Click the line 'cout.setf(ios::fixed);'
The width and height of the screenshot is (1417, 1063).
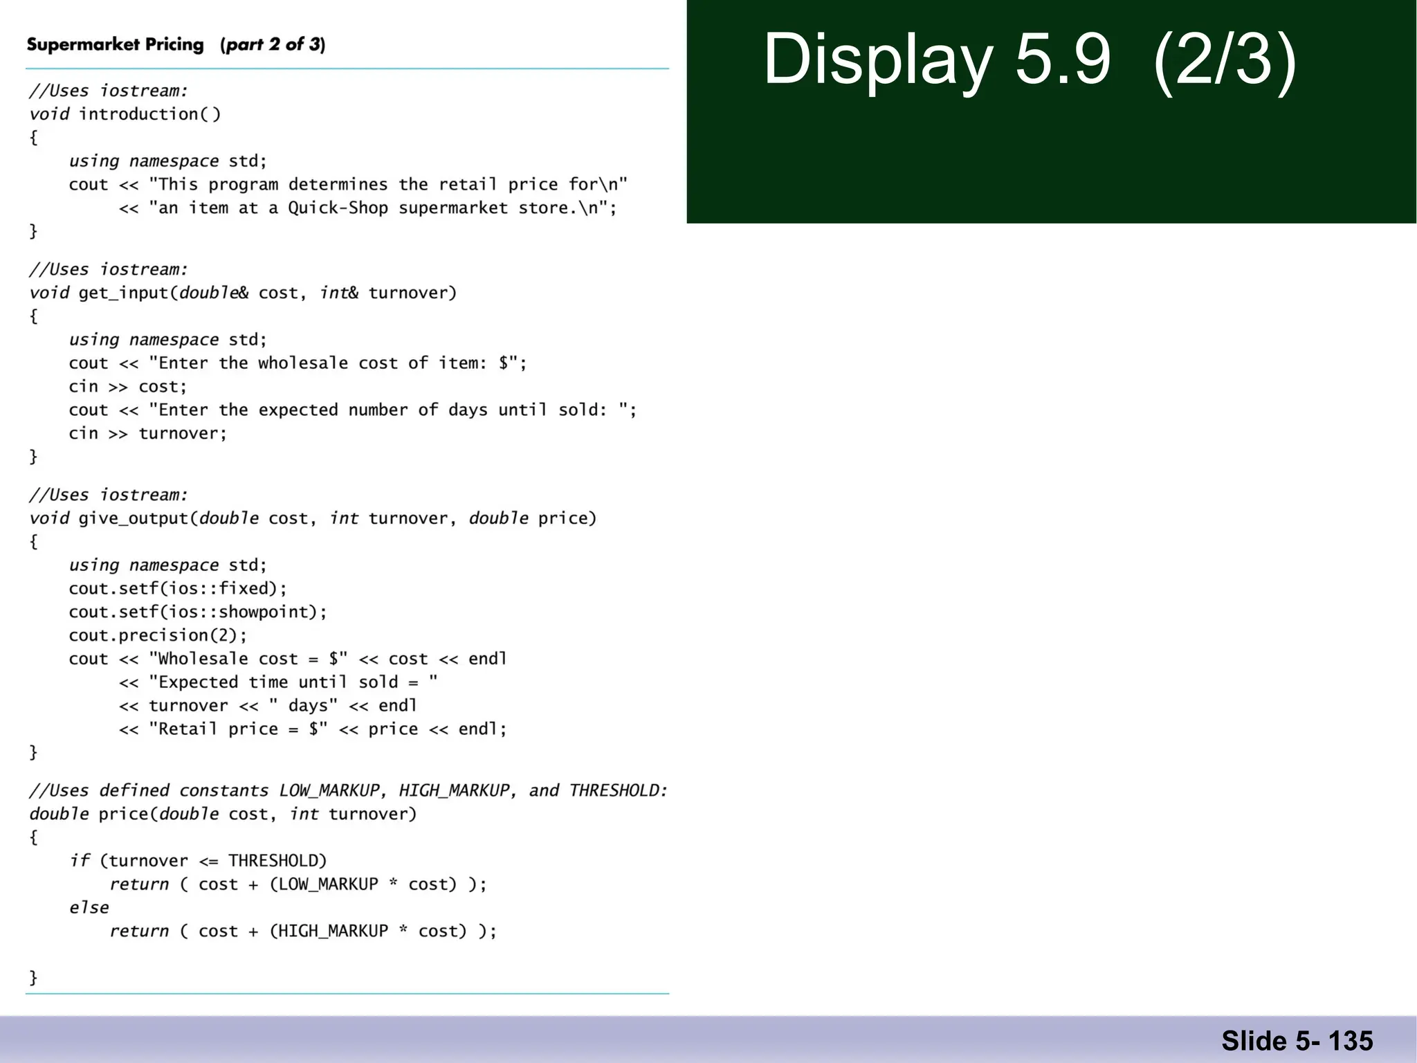(x=178, y=589)
